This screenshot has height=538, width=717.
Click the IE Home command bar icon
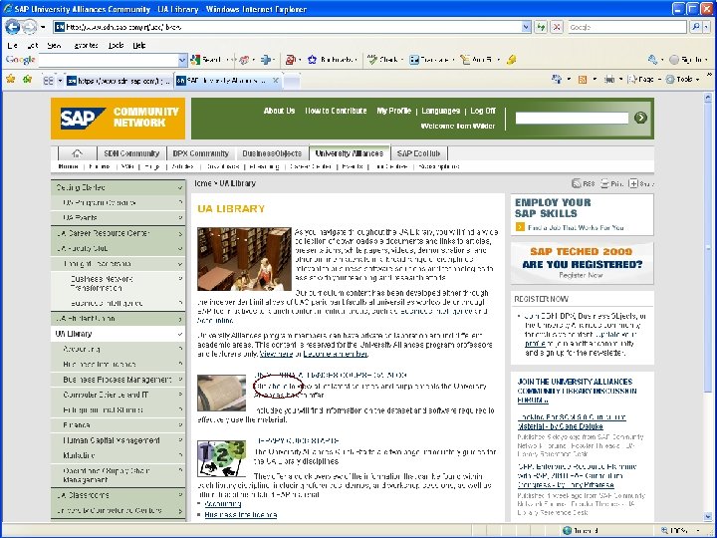coord(557,79)
